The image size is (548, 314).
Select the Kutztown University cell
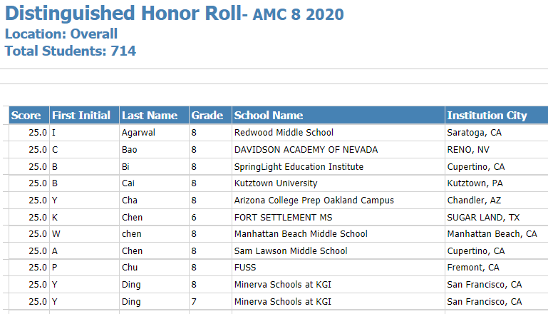coord(338,183)
